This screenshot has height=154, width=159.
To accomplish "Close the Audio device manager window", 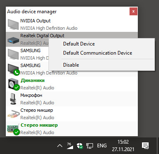I will pyautogui.click(x=133, y=12).
